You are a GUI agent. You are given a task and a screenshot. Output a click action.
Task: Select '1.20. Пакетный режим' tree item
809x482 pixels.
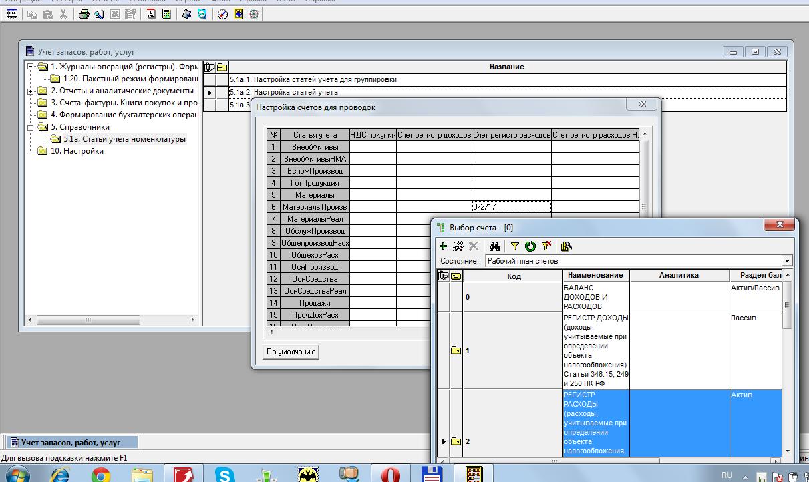[131, 79]
